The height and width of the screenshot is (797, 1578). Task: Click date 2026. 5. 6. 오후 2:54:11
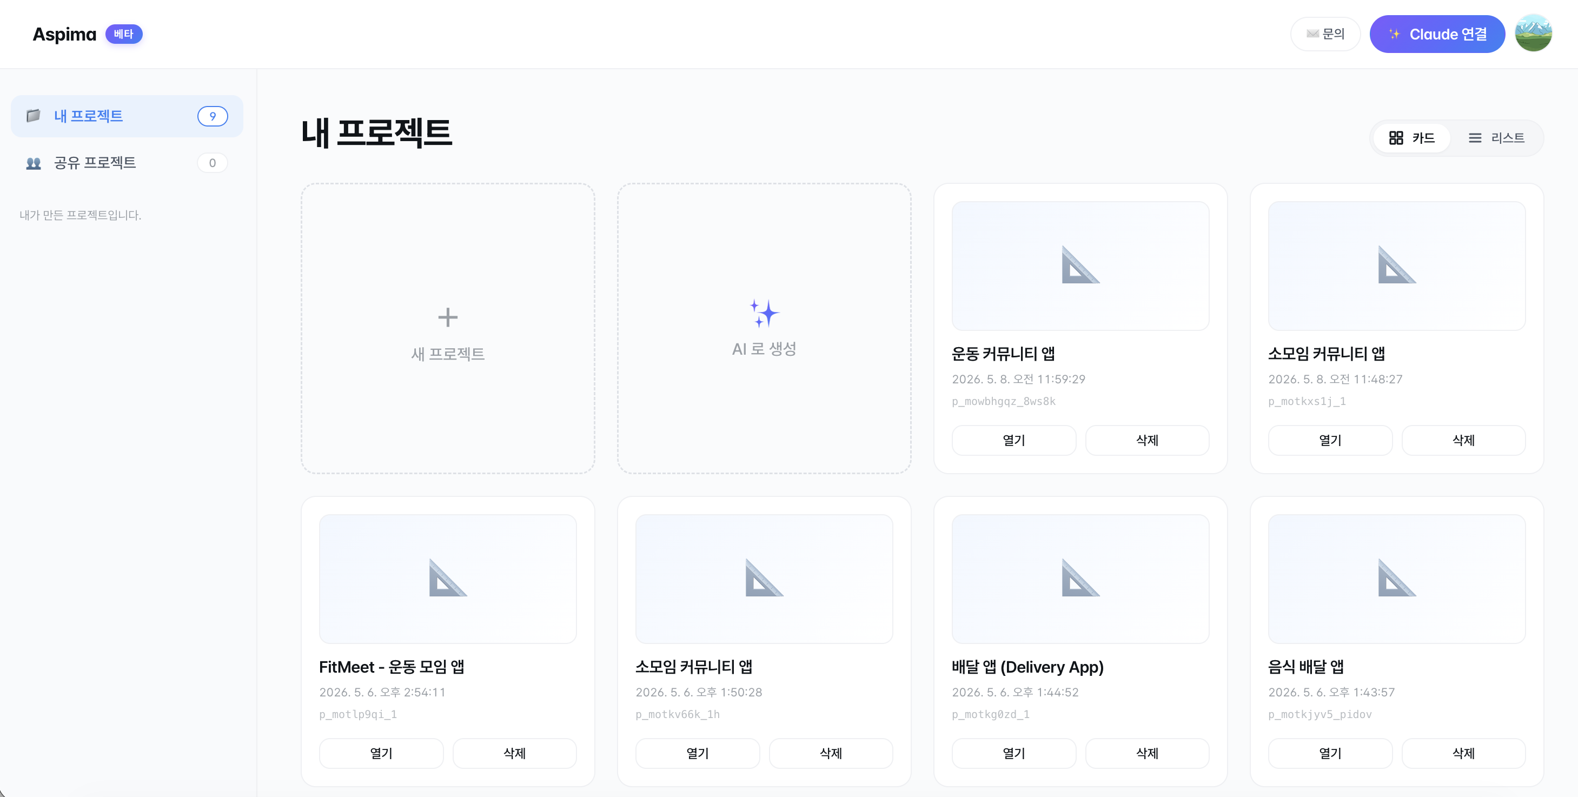pos(382,692)
